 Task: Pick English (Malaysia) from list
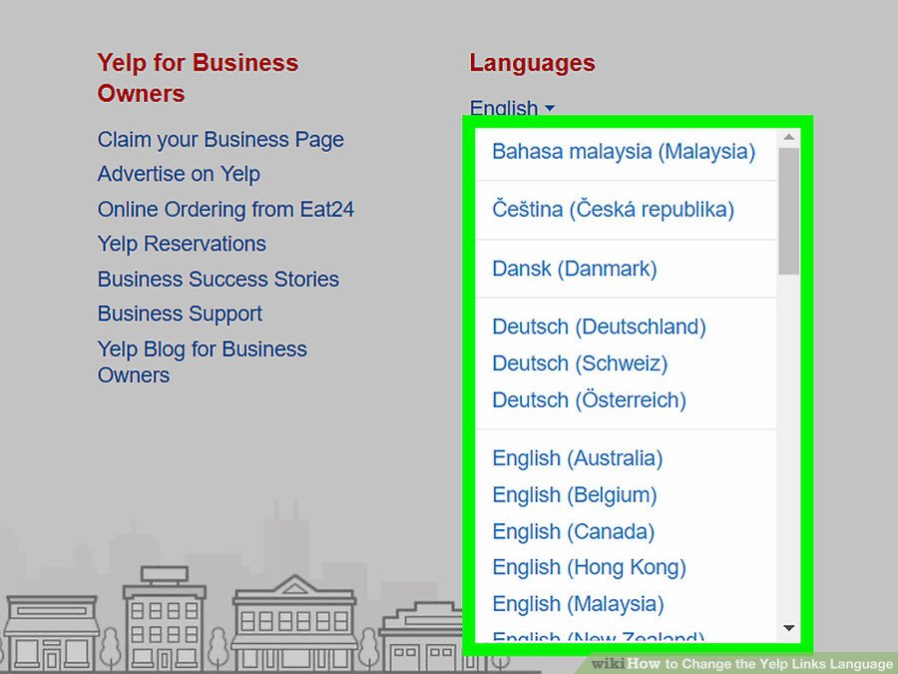pos(579,604)
